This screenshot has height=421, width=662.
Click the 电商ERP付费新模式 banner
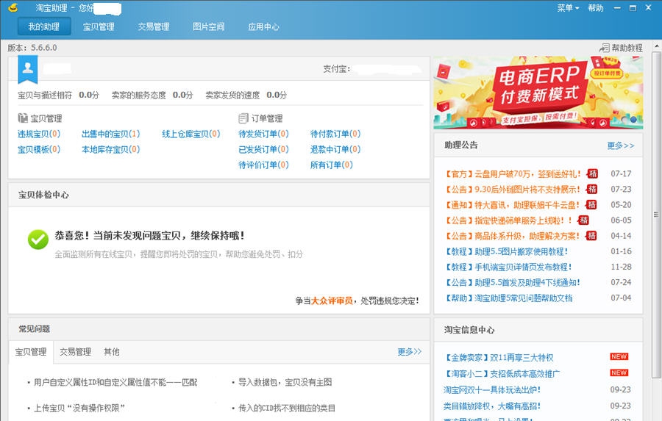pos(538,93)
